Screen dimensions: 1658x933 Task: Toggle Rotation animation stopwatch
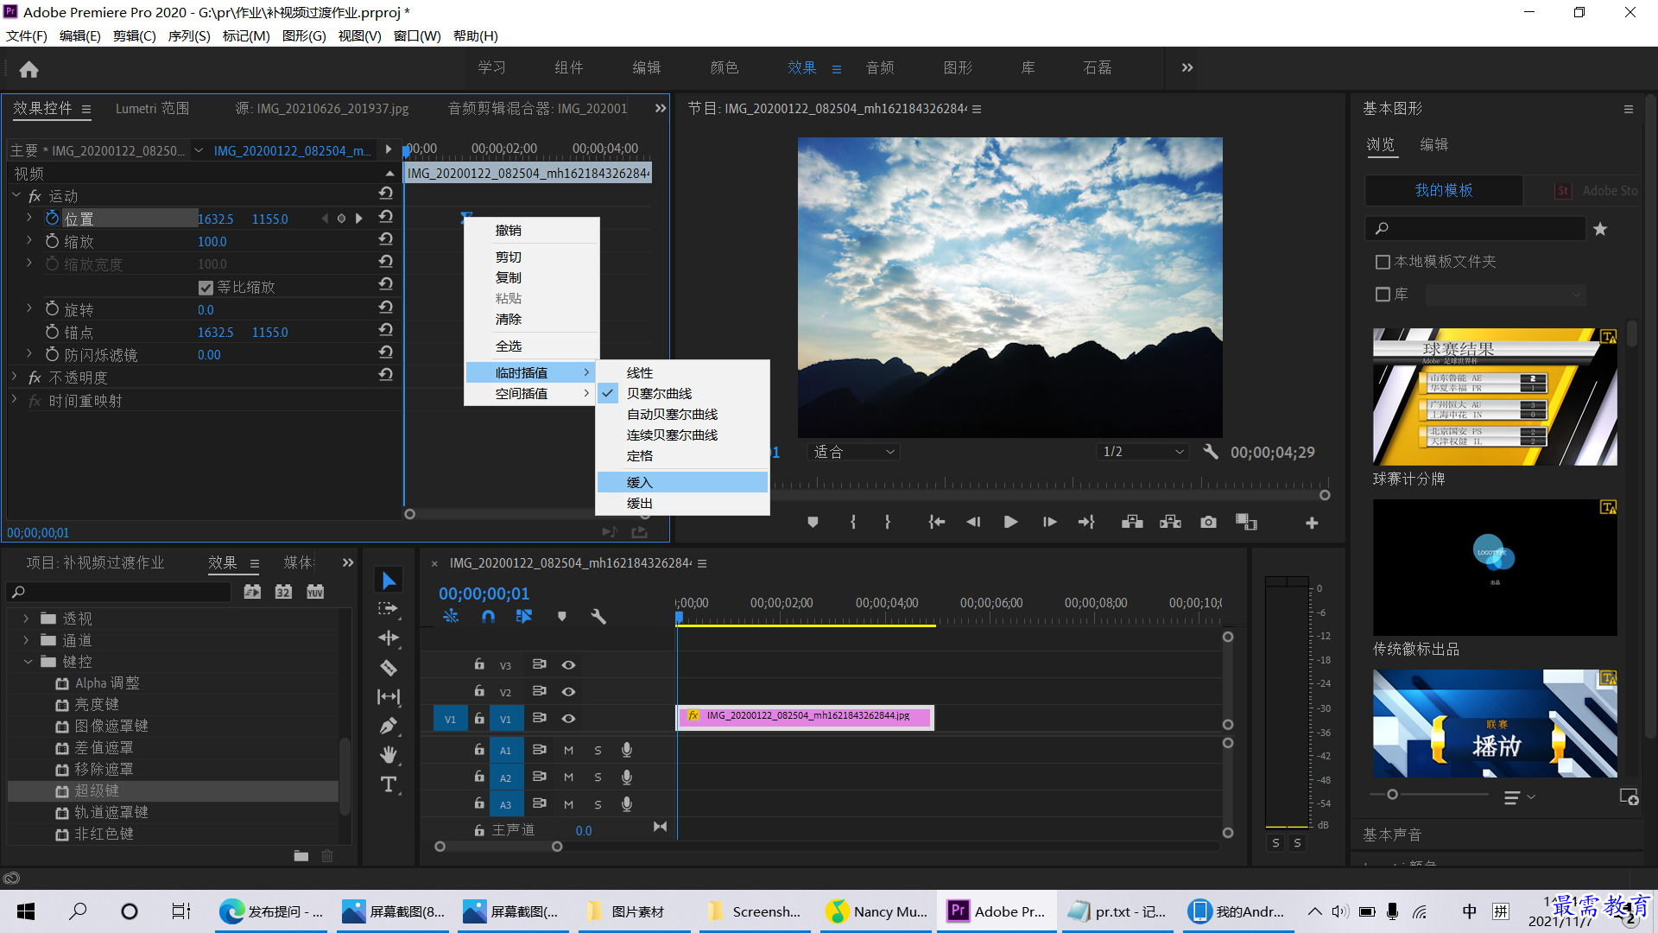pyautogui.click(x=52, y=309)
